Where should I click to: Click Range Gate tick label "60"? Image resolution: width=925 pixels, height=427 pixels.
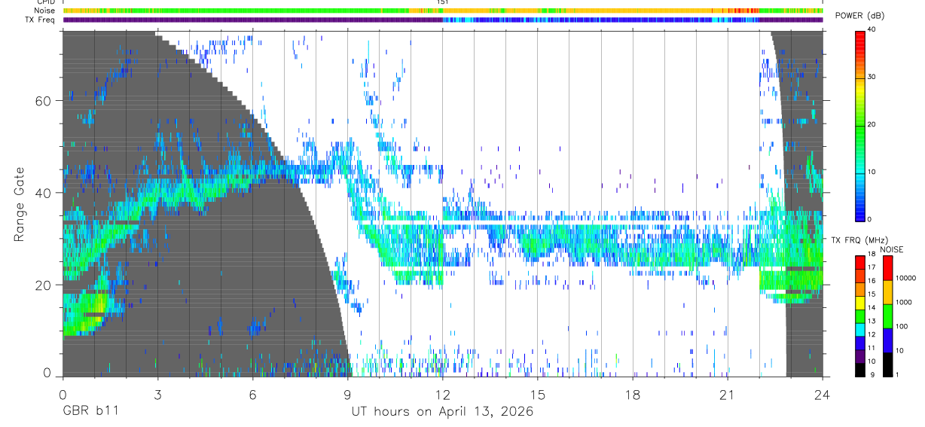[44, 100]
